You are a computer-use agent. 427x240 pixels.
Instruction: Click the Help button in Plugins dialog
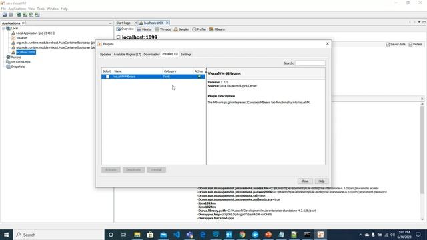(322, 181)
